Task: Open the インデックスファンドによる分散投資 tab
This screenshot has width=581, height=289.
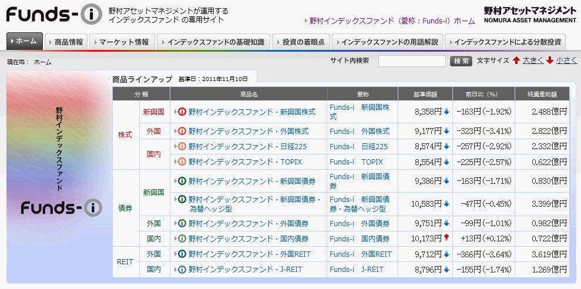Action: (x=505, y=42)
